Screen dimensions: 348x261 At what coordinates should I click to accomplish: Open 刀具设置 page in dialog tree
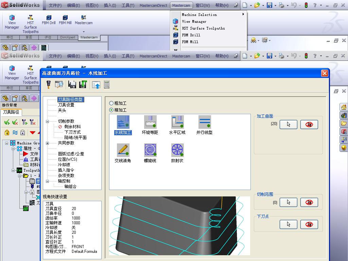[x=66, y=105]
